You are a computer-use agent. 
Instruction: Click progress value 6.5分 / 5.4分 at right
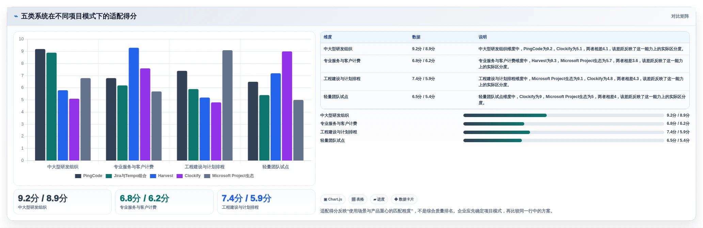[x=678, y=140]
